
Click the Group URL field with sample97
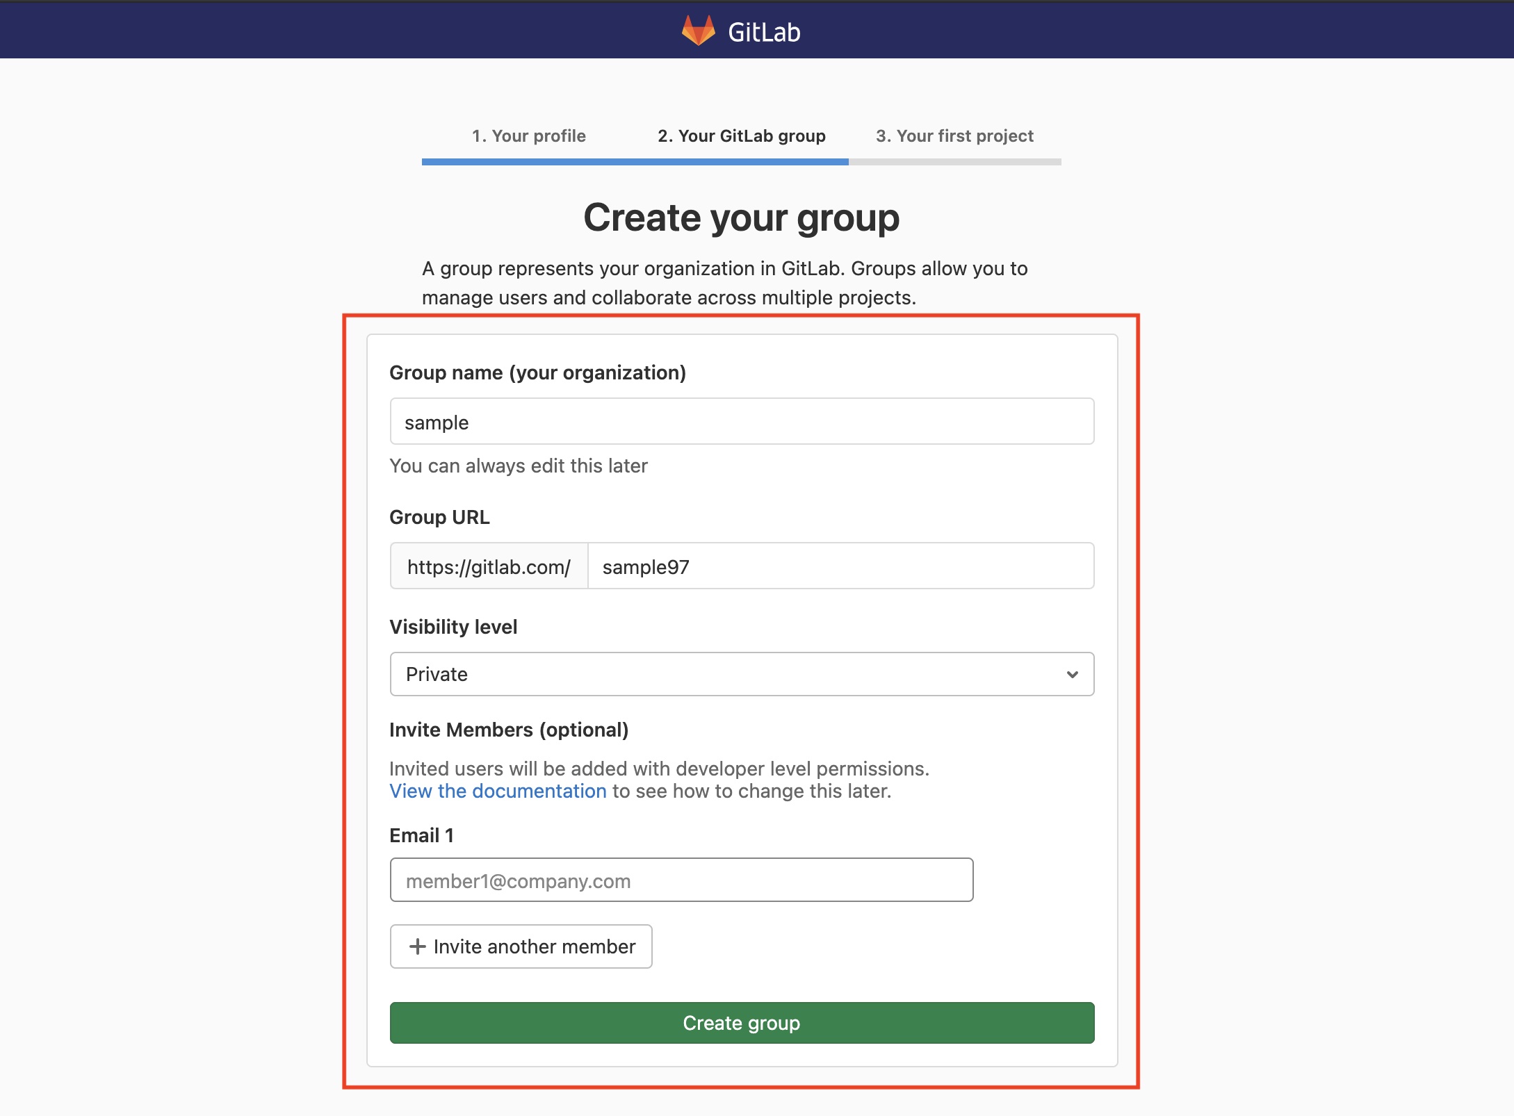pos(841,566)
